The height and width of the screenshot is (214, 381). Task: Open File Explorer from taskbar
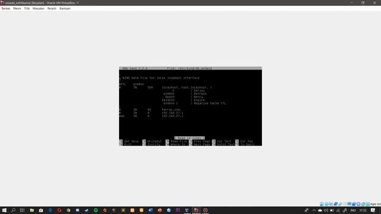coord(32,210)
